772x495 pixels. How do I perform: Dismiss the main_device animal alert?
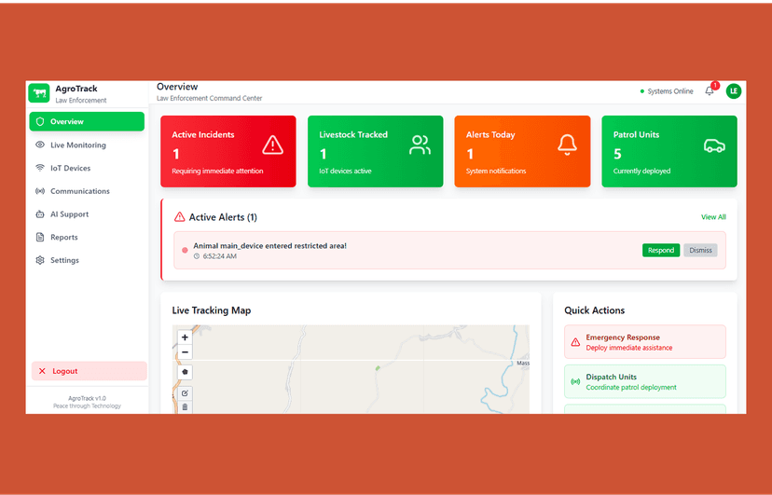700,250
